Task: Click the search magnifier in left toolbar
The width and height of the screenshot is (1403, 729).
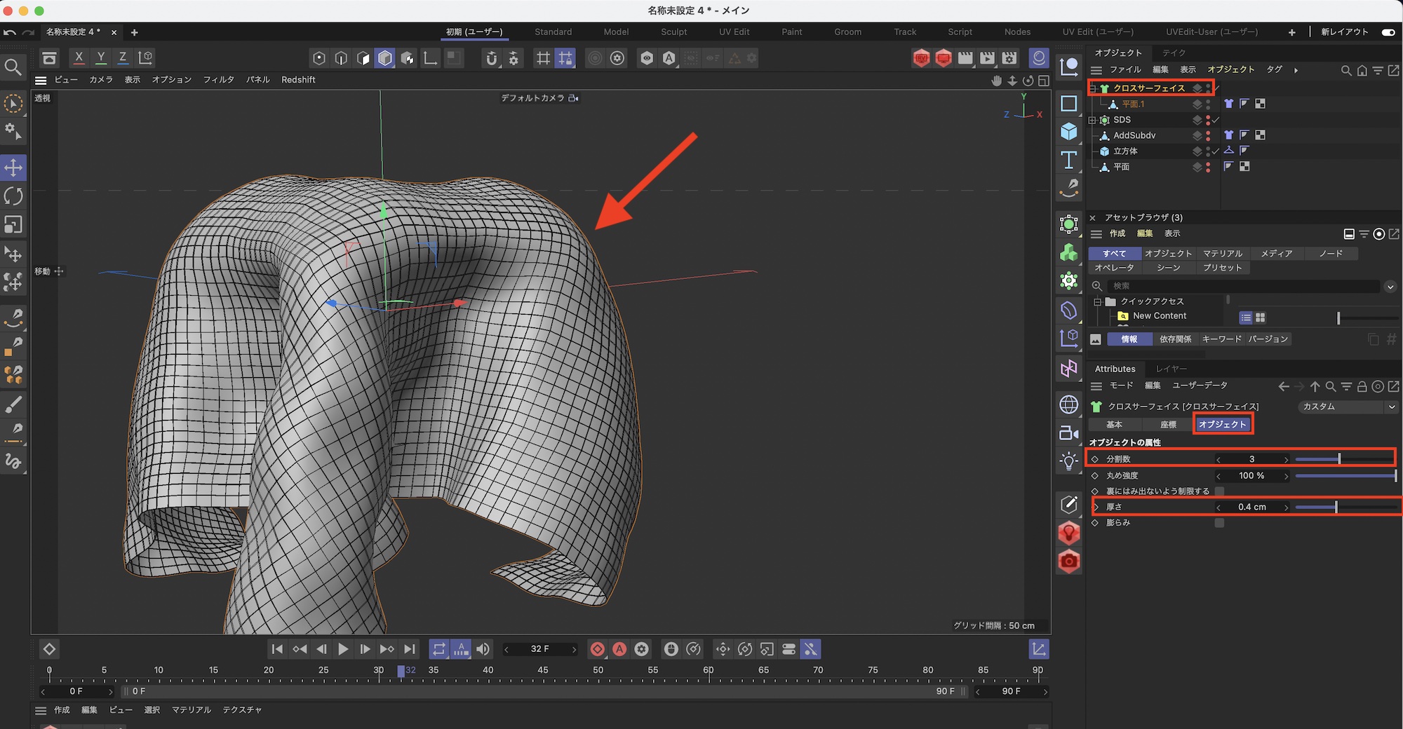Action: 13,67
